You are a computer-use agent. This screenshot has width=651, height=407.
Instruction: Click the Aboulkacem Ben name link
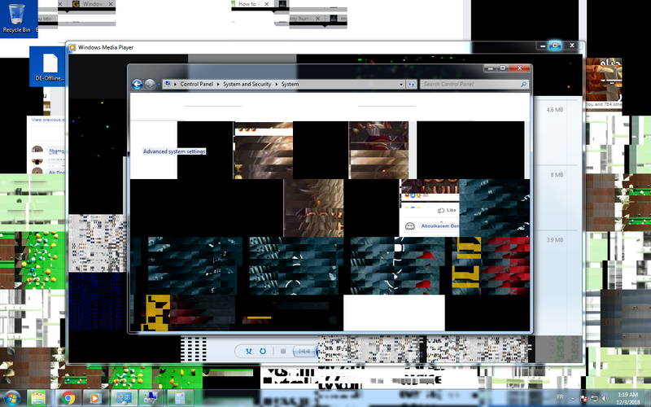(x=439, y=226)
